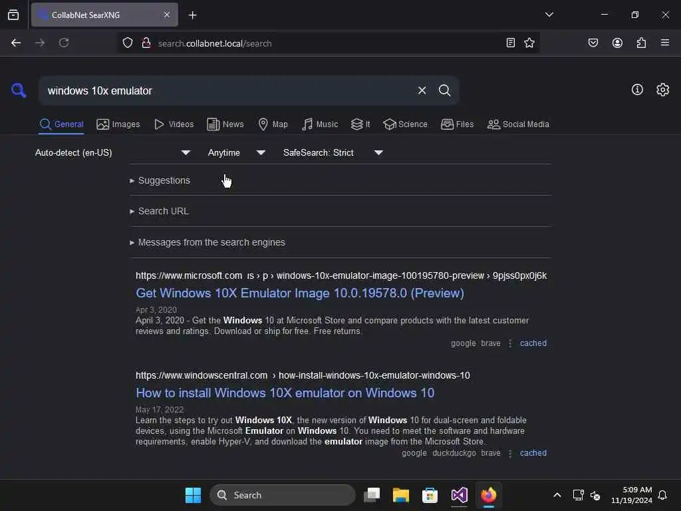This screenshot has height=511, width=681.
Task: Click the SearXNG logo magnifier
Action: [19, 90]
